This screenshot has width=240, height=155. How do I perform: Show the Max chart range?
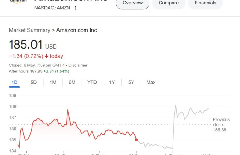pyautogui.click(x=151, y=83)
